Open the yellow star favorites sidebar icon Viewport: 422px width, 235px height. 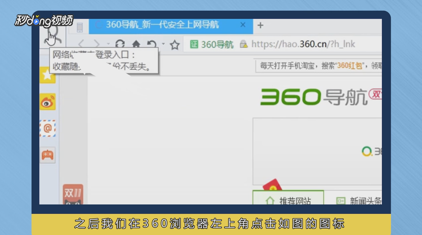tap(47, 75)
